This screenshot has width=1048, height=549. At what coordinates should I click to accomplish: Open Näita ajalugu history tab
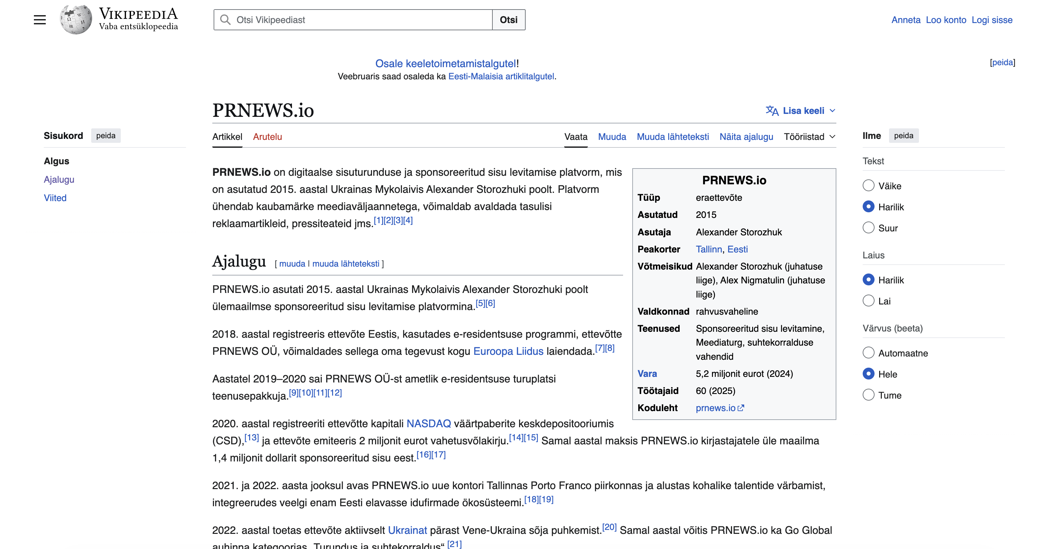746,137
